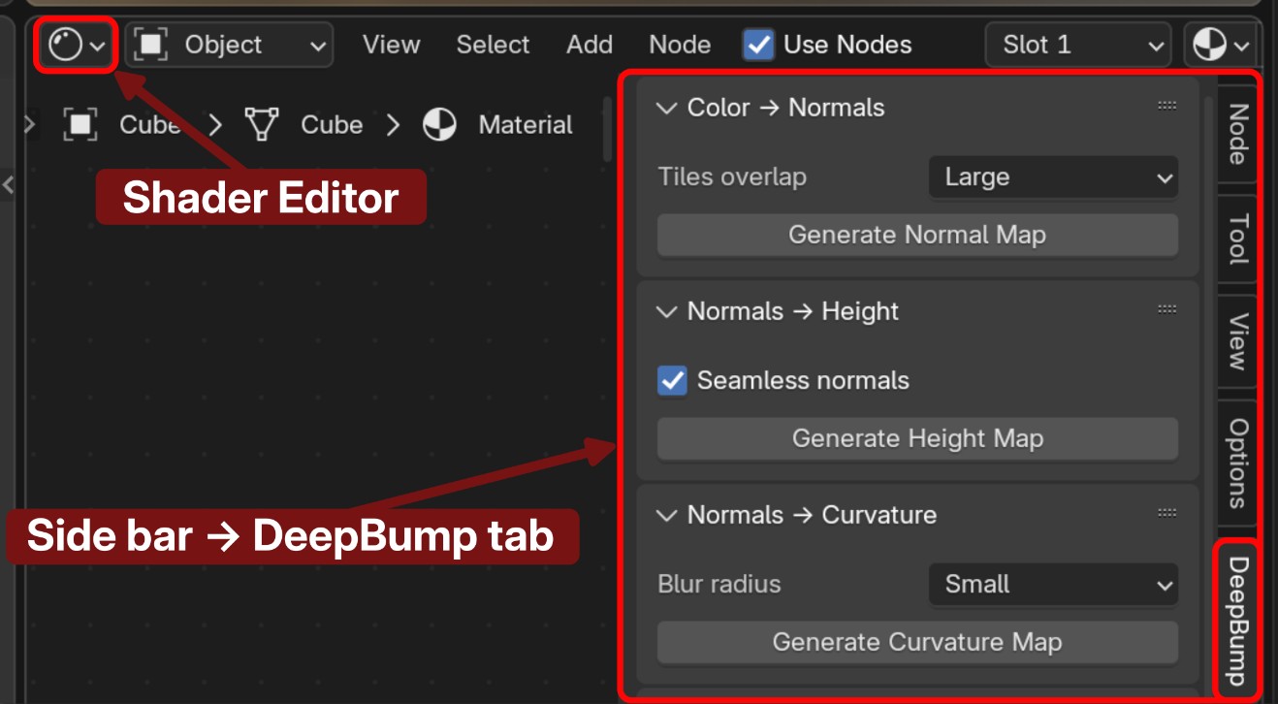The width and height of the screenshot is (1278, 704).
Task: Open the Object shader type dropdown
Action: tap(229, 46)
